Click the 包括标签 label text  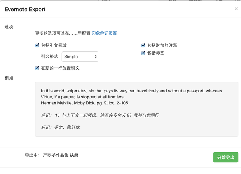tap(156, 53)
